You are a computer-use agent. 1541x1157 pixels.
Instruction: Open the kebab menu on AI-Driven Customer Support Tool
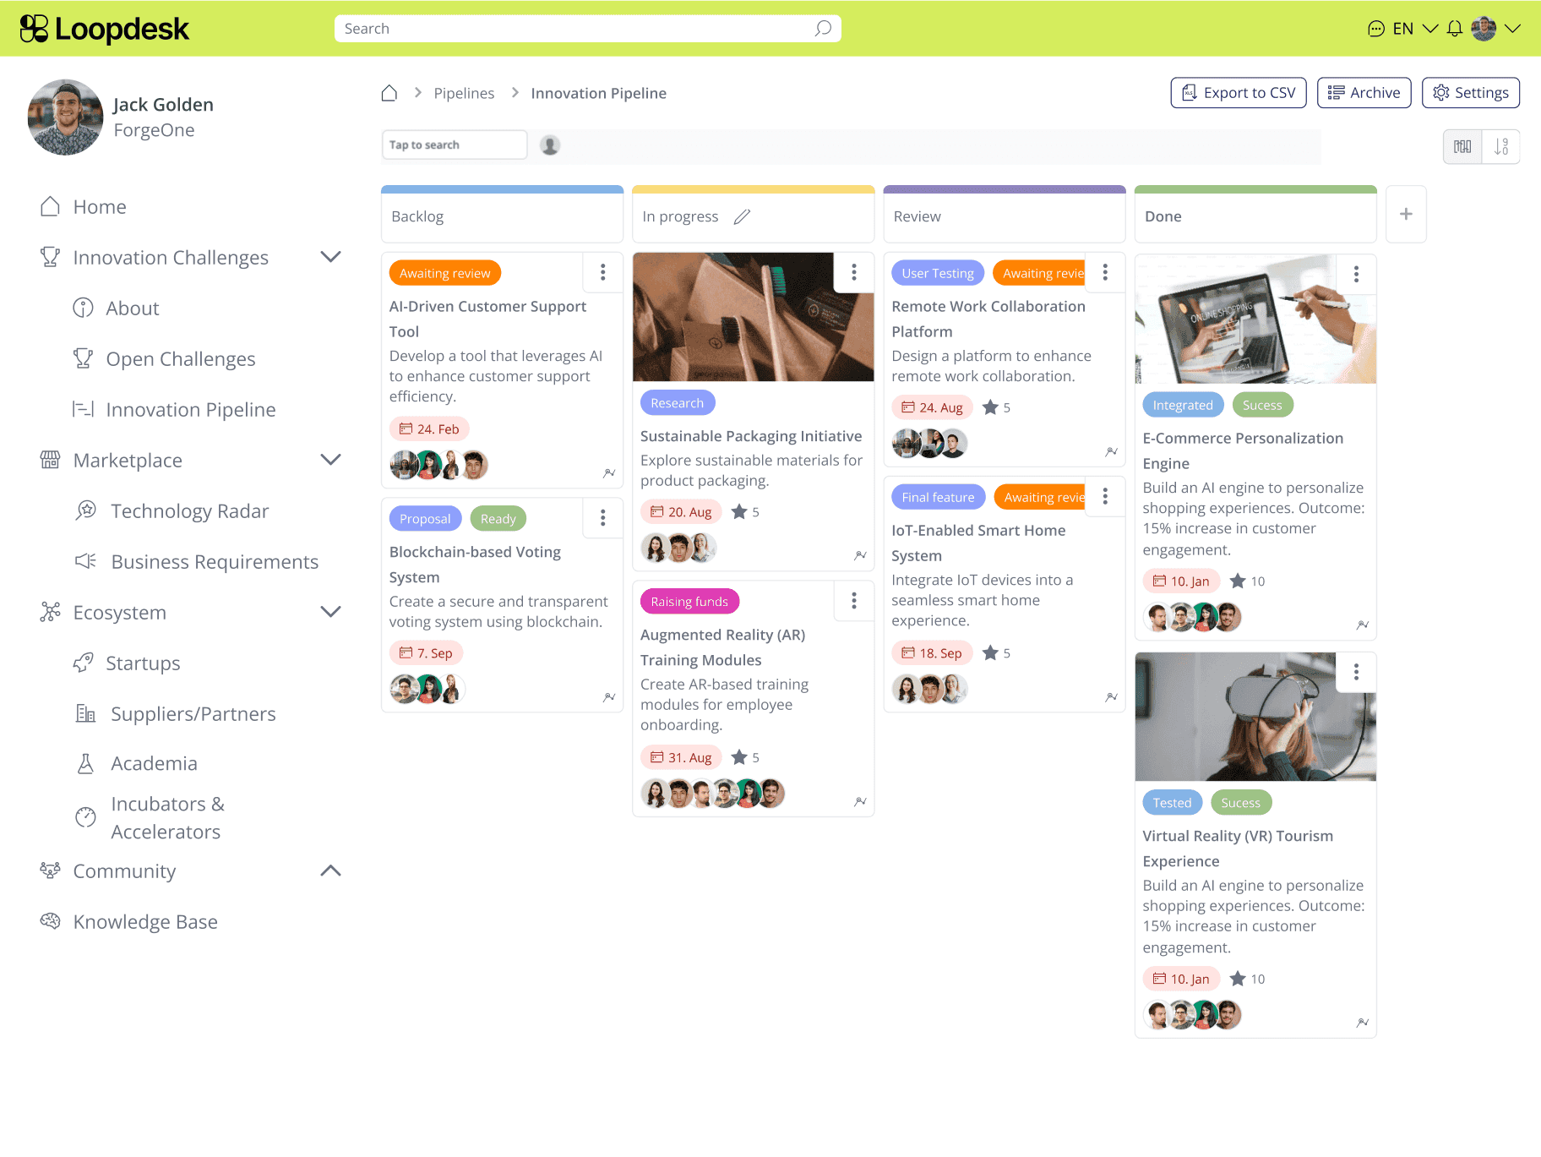click(x=602, y=272)
